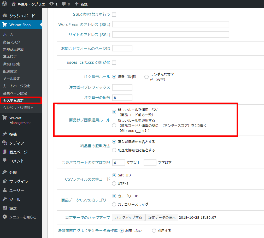Click the WordPress logo icon
Image resolution: width=264 pixels, height=238 pixels.
pyautogui.click(x=4, y=4)
